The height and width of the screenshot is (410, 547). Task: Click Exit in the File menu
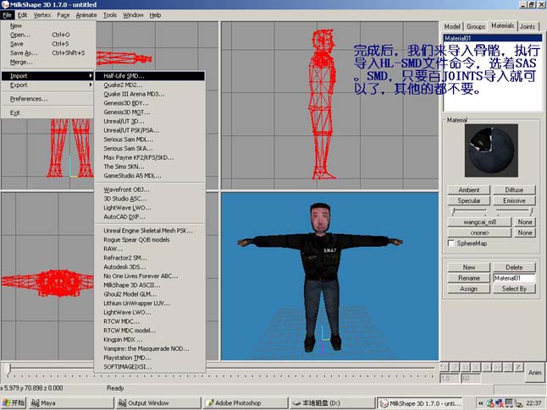click(x=47, y=113)
